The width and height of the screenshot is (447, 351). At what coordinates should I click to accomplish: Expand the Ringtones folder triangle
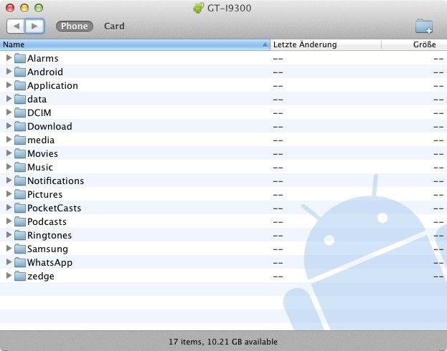pyautogui.click(x=9, y=235)
